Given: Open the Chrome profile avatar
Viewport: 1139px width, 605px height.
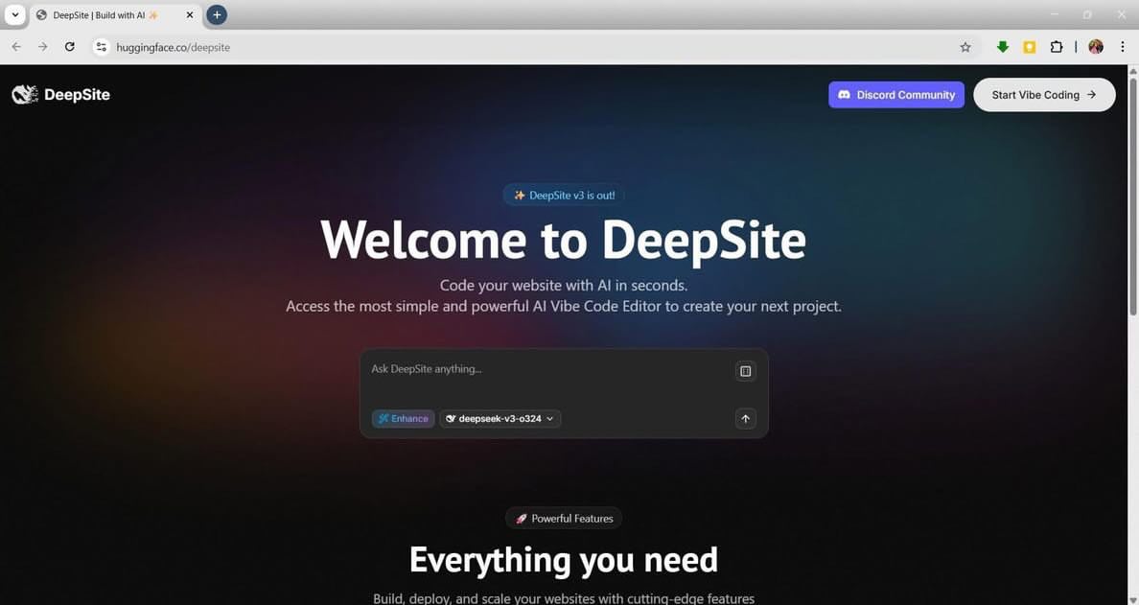Looking at the screenshot, I should [1096, 47].
